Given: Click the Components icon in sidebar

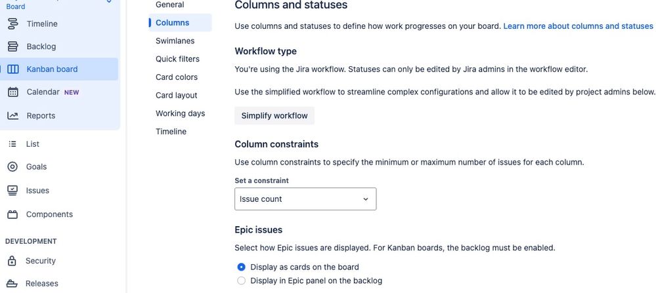Looking at the screenshot, I should 12,214.
